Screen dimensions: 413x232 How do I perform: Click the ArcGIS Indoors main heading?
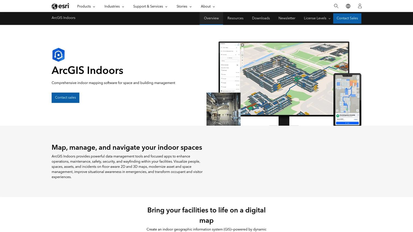coord(88,71)
